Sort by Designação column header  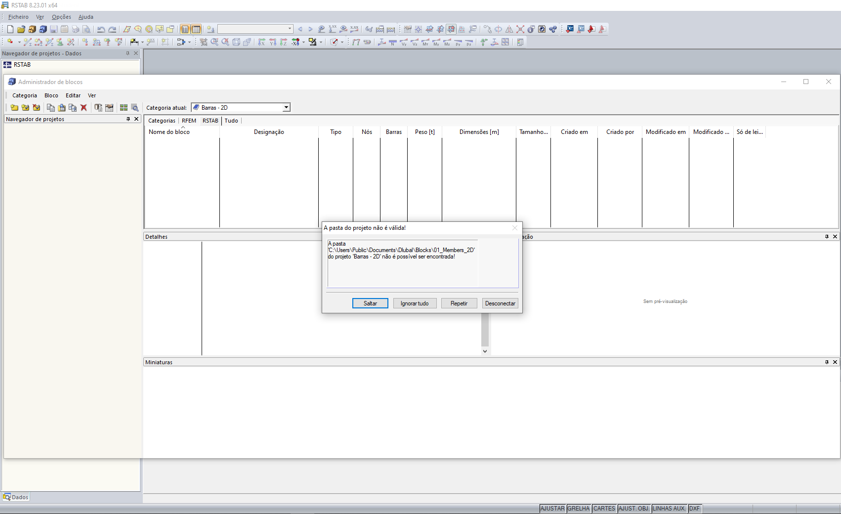click(x=269, y=132)
